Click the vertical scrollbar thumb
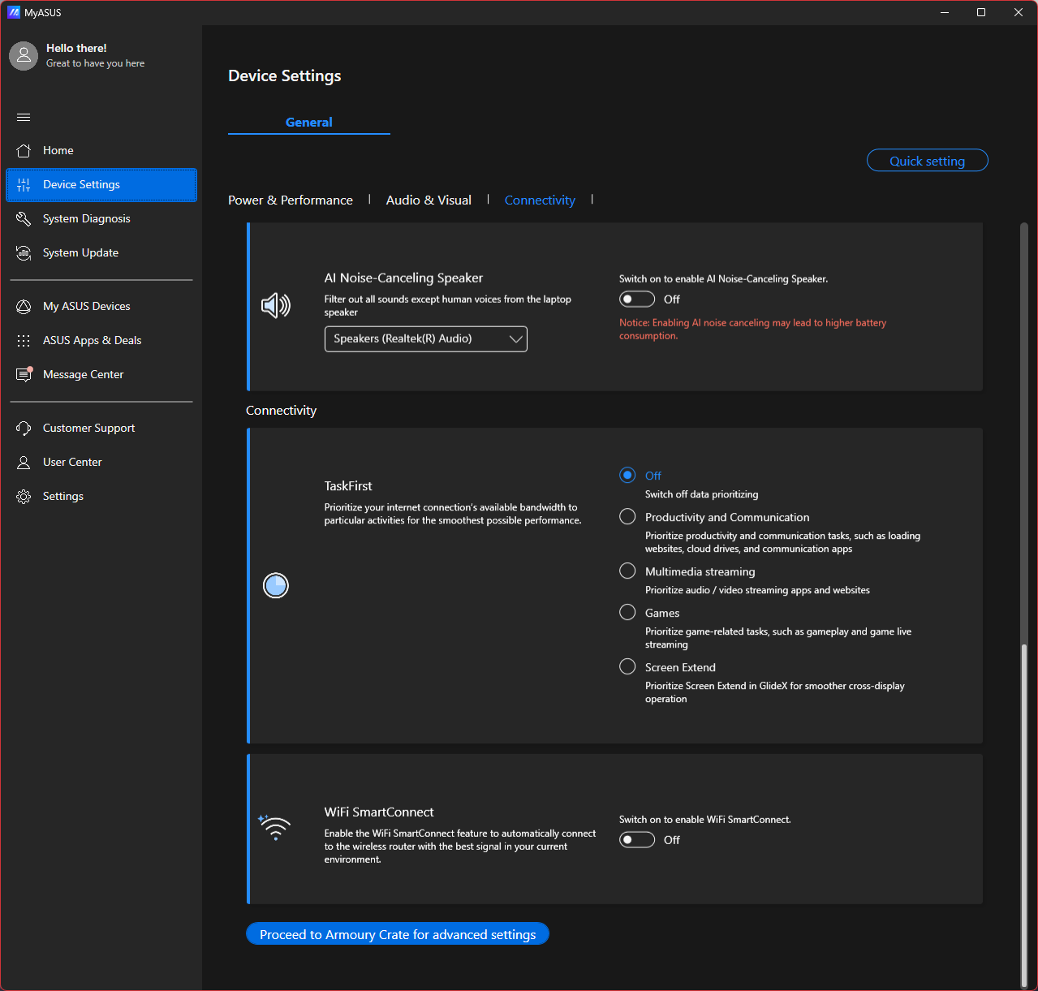 point(1024,815)
